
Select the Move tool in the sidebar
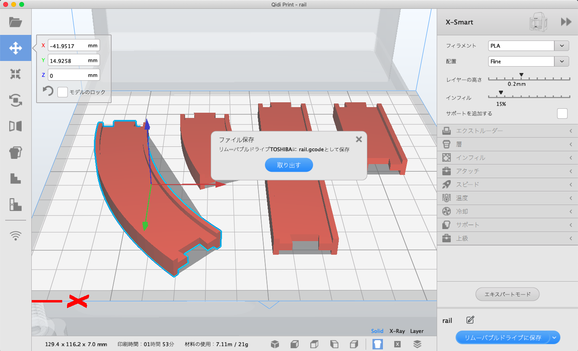coord(16,48)
